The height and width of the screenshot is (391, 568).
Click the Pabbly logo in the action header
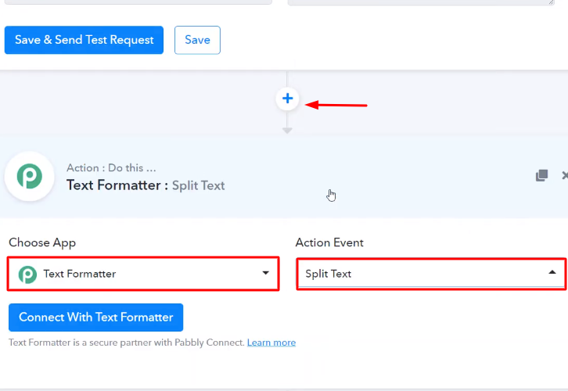tap(30, 176)
